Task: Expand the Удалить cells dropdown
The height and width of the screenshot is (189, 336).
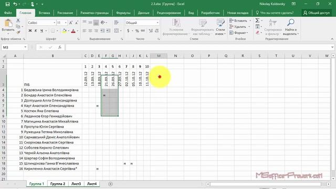Action: click(249, 27)
